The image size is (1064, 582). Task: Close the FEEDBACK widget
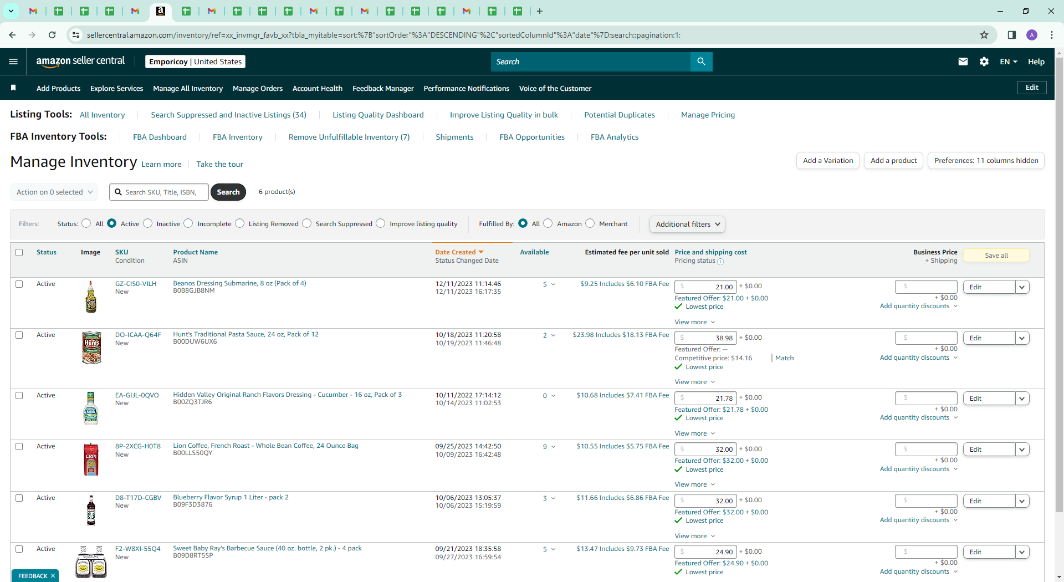coord(53,576)
